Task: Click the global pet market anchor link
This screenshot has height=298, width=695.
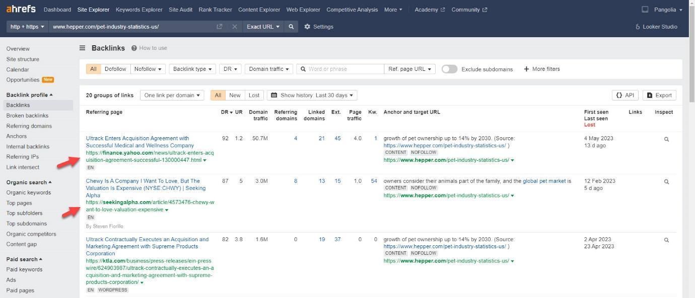Action: coord(544,181)
